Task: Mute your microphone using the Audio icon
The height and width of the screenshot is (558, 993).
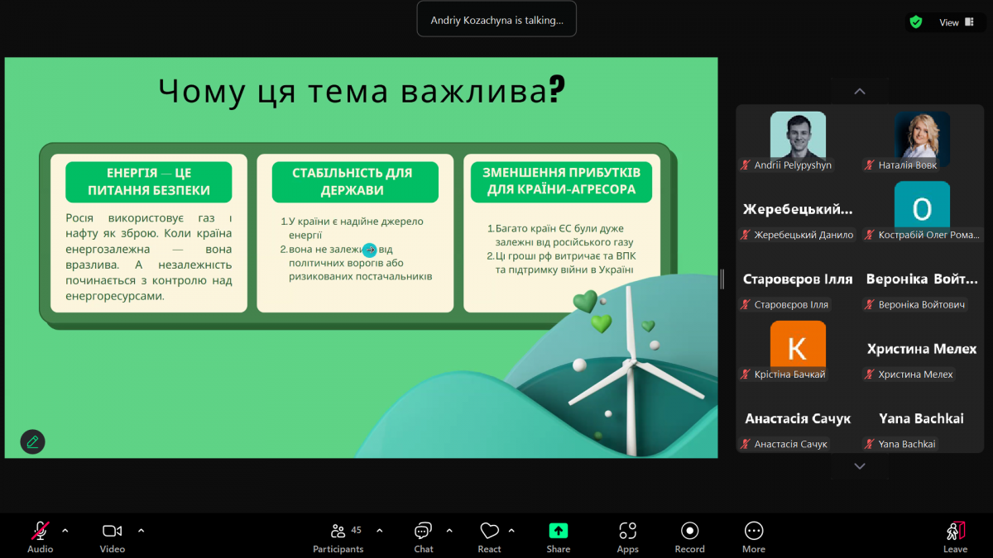Action: click(40, 529)
